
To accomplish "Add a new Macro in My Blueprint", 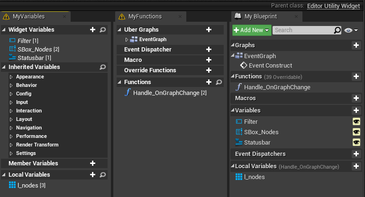I will pos(356,98).
